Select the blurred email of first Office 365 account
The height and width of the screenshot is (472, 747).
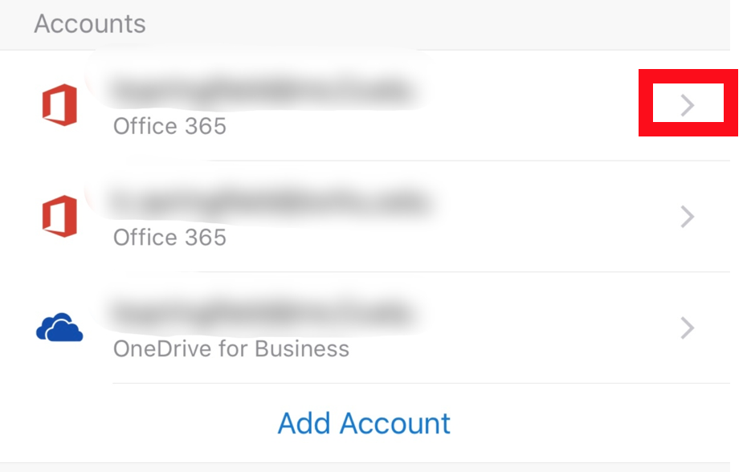click(261, 91)
